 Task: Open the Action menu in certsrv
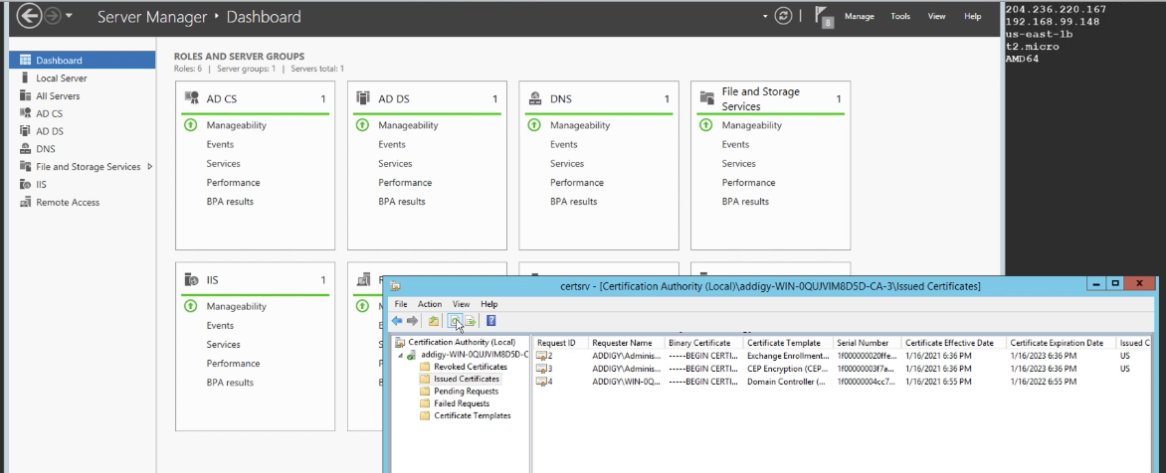pos(429,304)
